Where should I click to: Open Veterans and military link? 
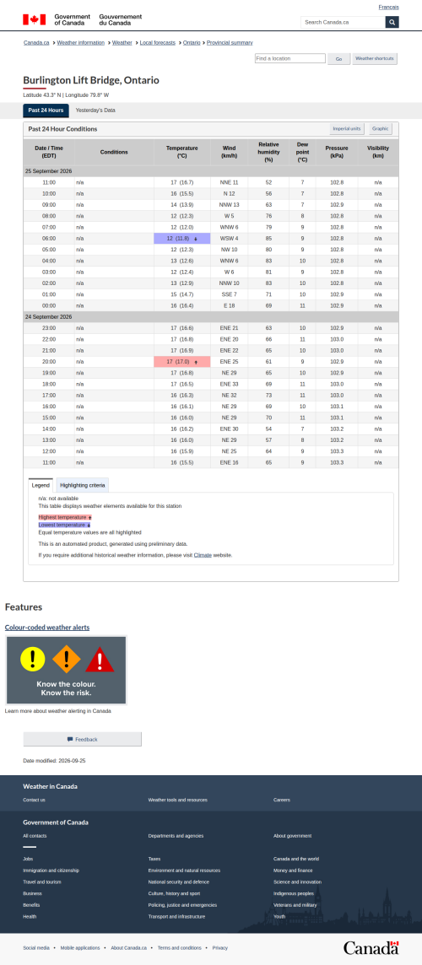click(x=295, y=904)
